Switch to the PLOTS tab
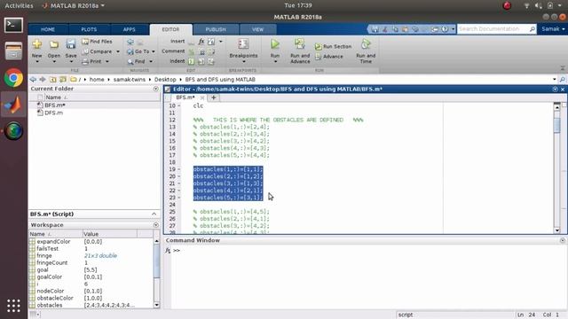Viewport: 568px width, 319px height. [x=89, y=29]
